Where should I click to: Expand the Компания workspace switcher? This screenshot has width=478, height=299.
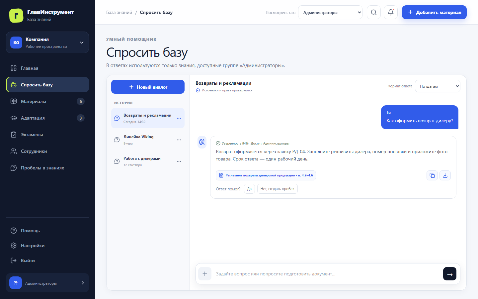pos(47,43)
